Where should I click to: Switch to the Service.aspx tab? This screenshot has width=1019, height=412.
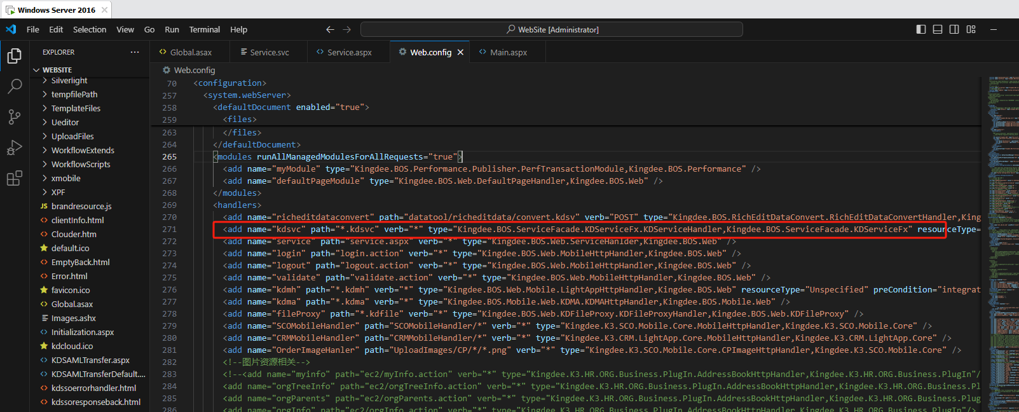(349, 52)
